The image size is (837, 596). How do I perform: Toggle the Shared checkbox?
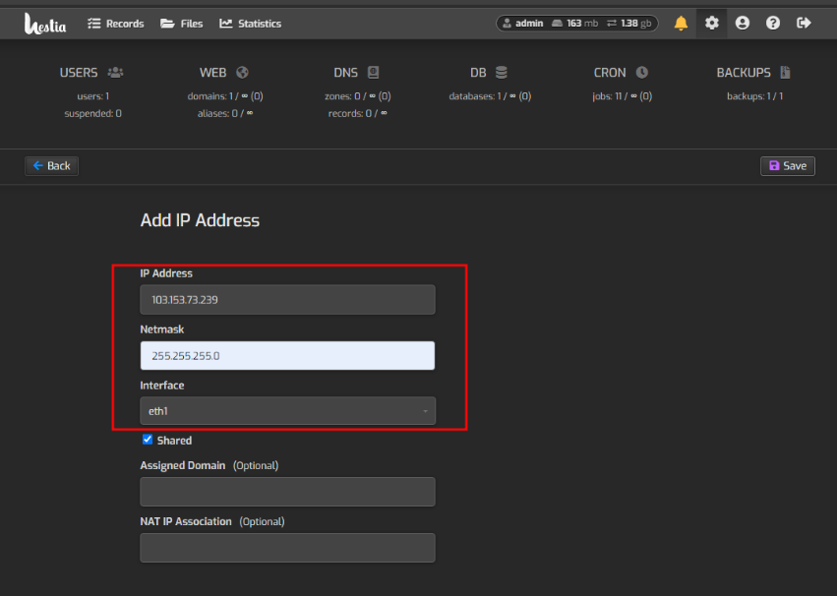tap(148, 440)
